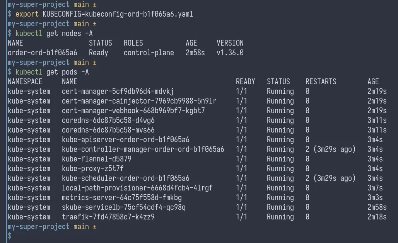The height and width of the screenshot is (243, 398).
Task: Click the age 3m3s of metrics-server
Action: pos(375,197)
